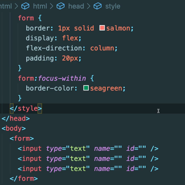Image resolution: width=185 pixels, height=185 pixels.
Task: Click the head breadcrumb cube icon
Action: click(60, 6)
